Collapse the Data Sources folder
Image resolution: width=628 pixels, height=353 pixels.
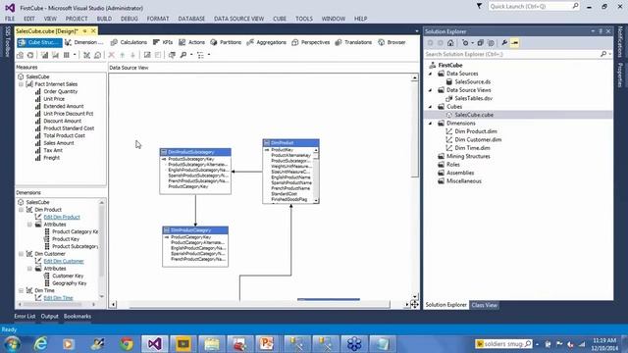coord(431,74)
